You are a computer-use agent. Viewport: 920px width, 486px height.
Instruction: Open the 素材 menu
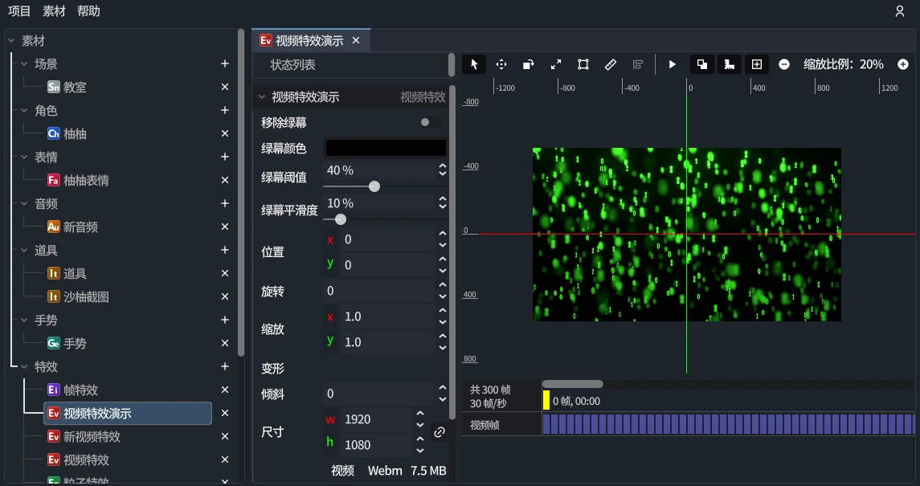(x=53, y=11)
